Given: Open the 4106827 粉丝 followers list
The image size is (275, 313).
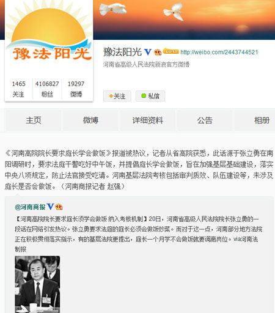Looking at the screenshot, I should pyautogui.click(x=47, y=89).
